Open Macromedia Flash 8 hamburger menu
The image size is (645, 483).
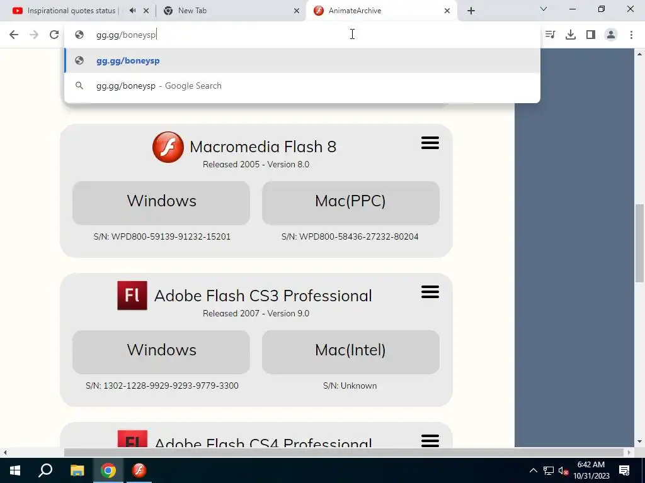click(x=430, y=143)
